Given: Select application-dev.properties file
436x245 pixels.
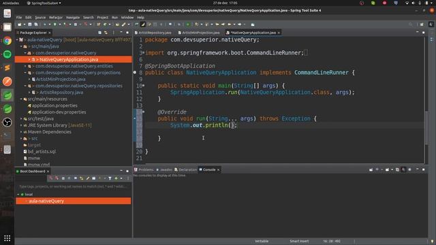Looking at the screenshot, I should click(59, 112).
